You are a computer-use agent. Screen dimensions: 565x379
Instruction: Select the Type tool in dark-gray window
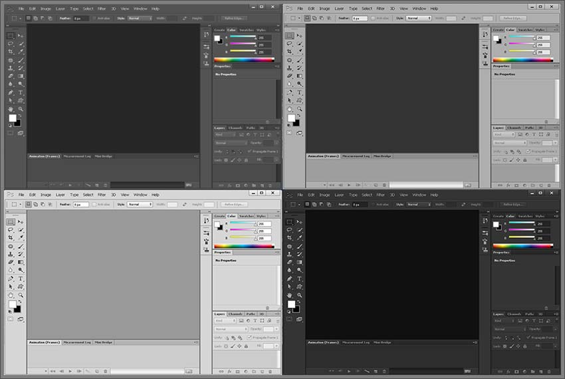(21, 92)
